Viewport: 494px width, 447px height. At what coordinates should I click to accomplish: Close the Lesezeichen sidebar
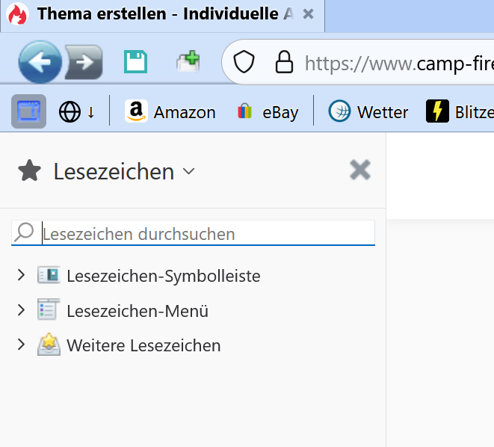coord(360,170)
